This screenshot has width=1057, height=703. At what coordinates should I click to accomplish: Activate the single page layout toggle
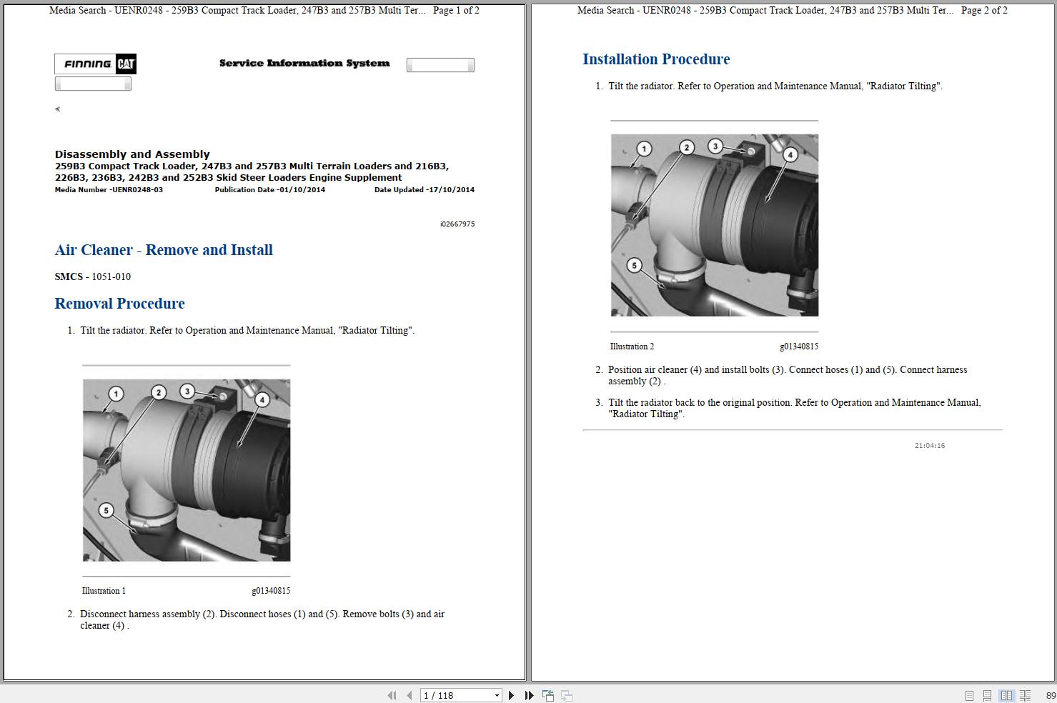970,695
